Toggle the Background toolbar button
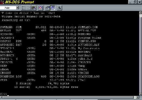 coord(53,8)
